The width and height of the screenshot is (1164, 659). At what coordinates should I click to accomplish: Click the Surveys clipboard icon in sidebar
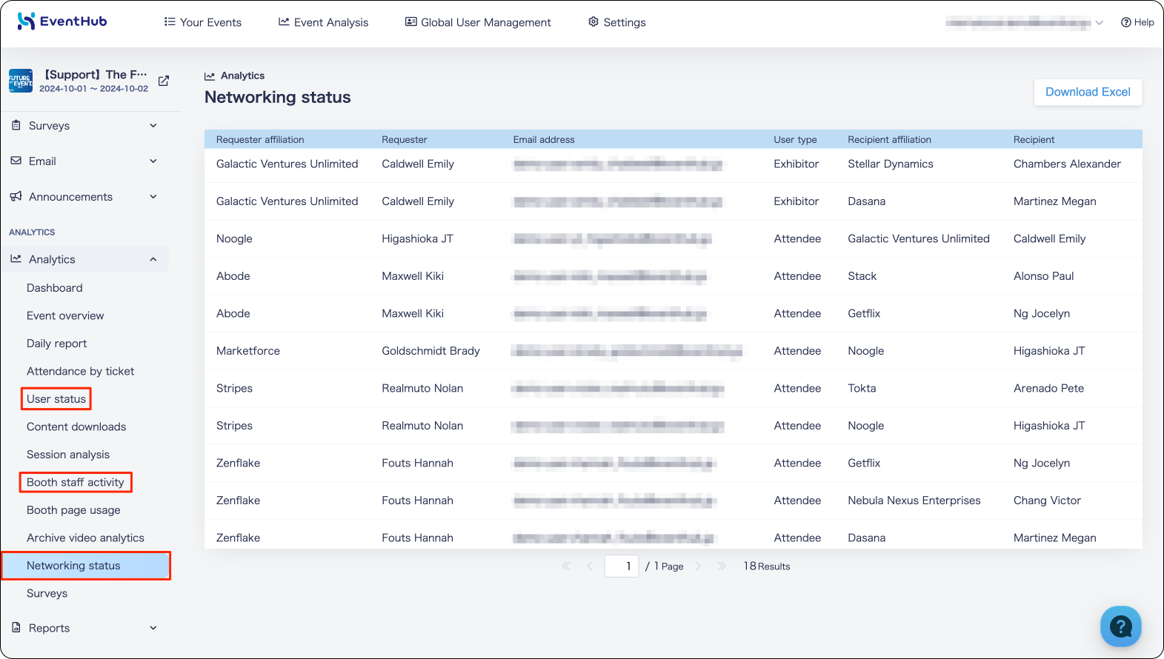click(x=16, y=125)
